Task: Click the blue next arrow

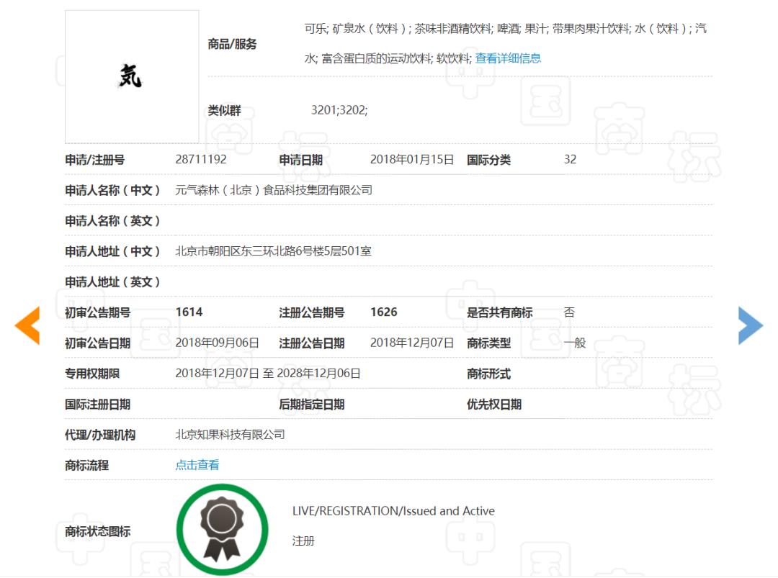Action: pyautogui.click(x=750, y=325)
